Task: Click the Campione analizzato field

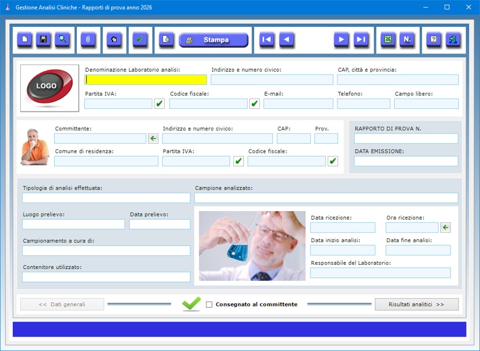Action: pos(326,198)
